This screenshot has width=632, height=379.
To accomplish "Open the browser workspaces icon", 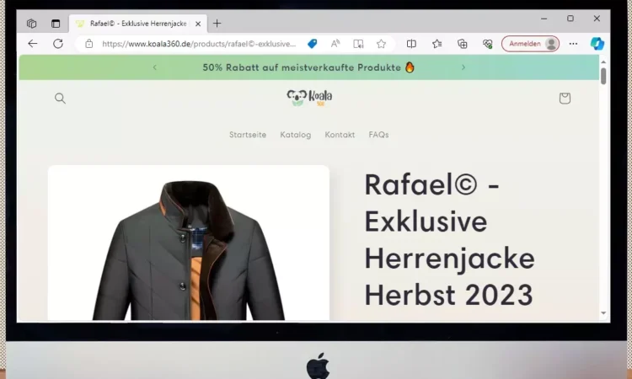I will pos(31,24).
